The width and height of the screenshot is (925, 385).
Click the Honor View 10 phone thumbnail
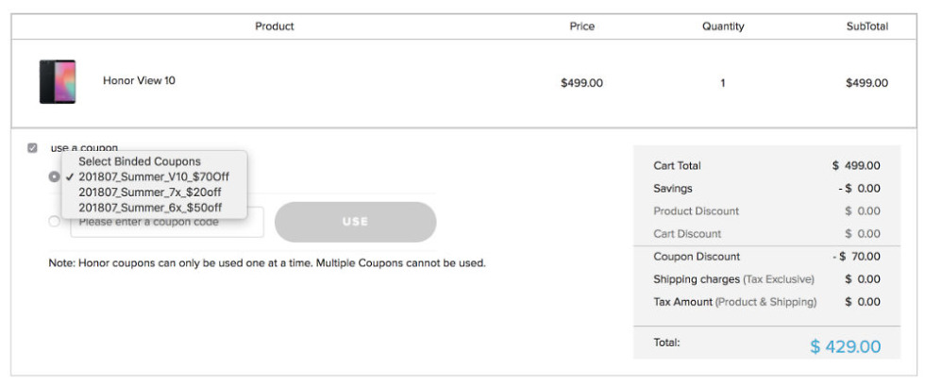[58, 82]
